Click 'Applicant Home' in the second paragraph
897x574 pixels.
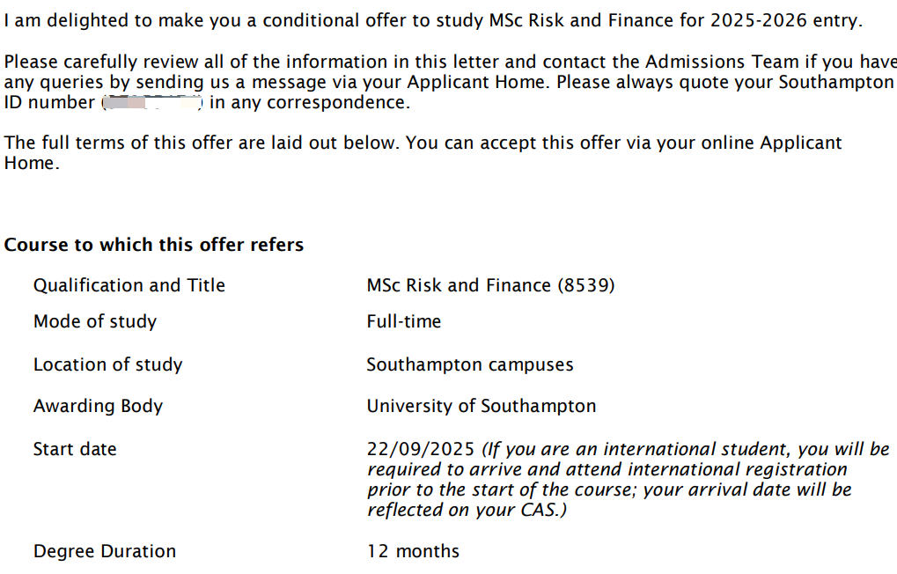476,82
